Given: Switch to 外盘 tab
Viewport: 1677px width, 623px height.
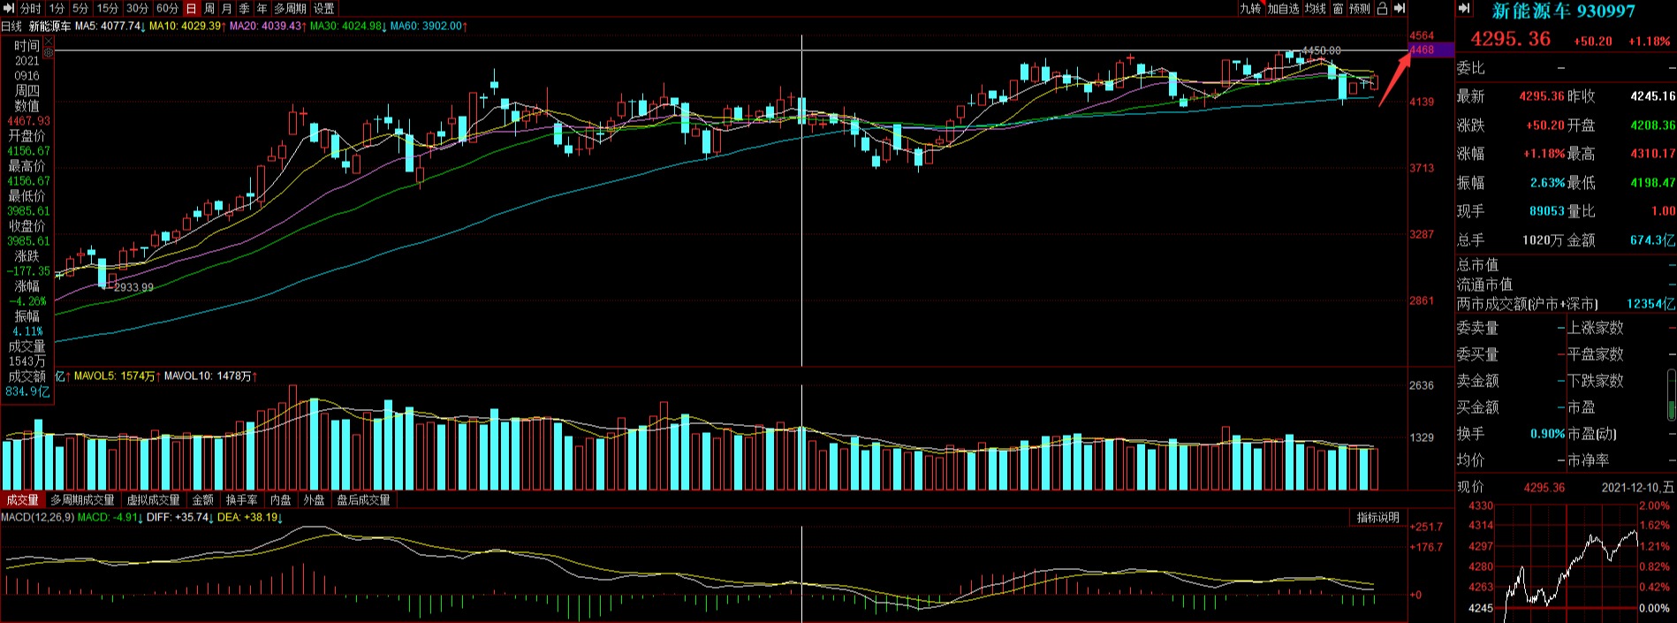Looking at the screenshot, I should [315, 500].
